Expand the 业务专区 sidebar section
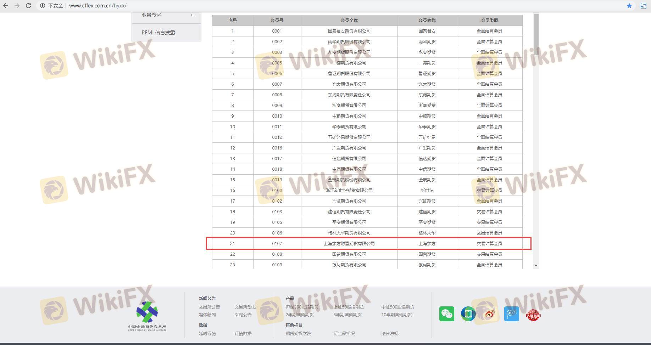651x345 pixels. tap(191, 15)
